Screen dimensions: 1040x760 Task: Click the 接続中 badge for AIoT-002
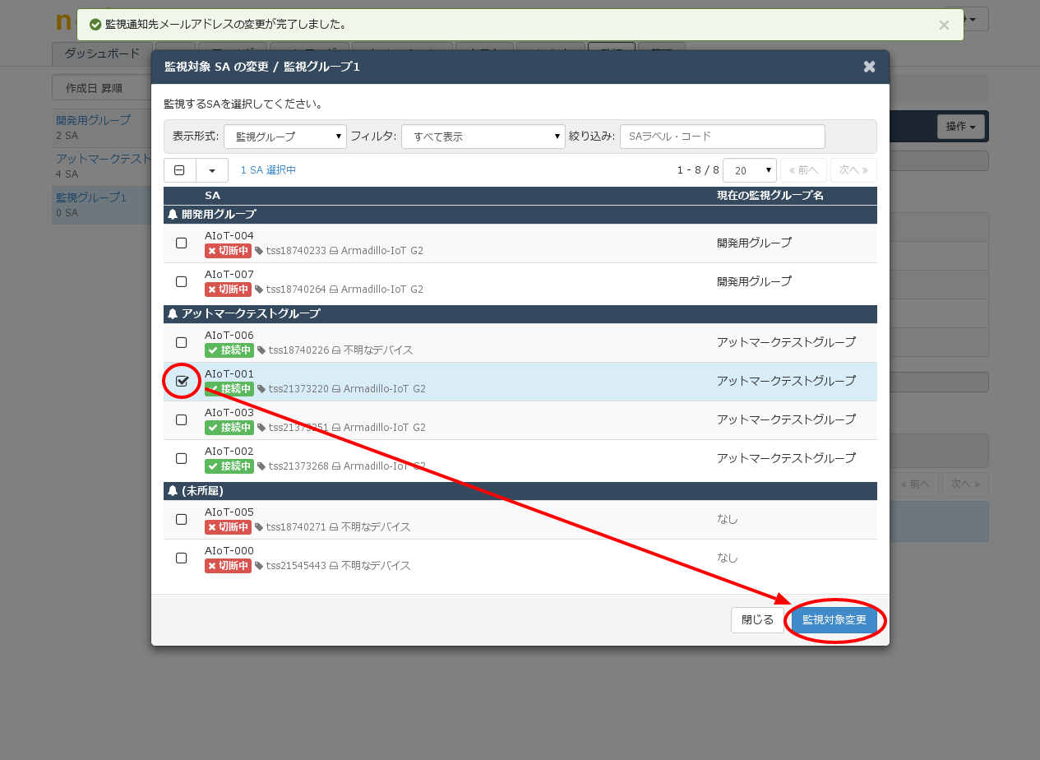[x=229, y=466]
